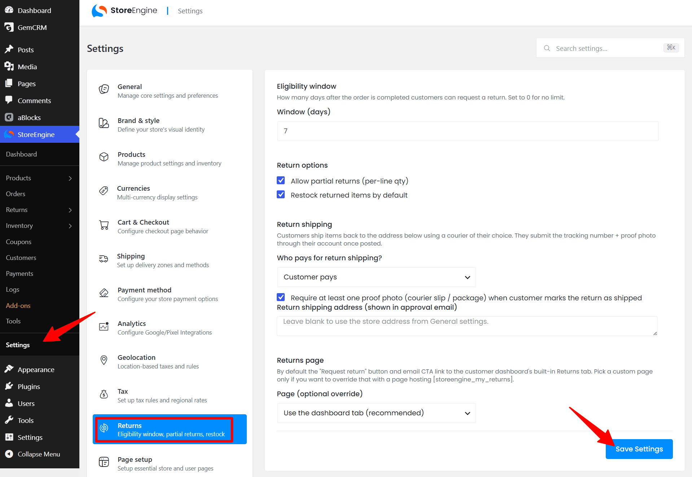Click the Tax money bag icon

(x=104, y=394)
